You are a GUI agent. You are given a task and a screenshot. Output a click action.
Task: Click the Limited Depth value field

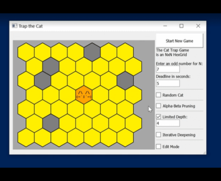click(x=168, y=123)
